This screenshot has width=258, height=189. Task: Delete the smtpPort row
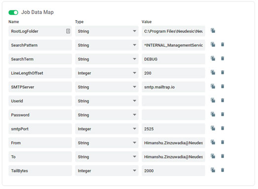click(223, 128)
